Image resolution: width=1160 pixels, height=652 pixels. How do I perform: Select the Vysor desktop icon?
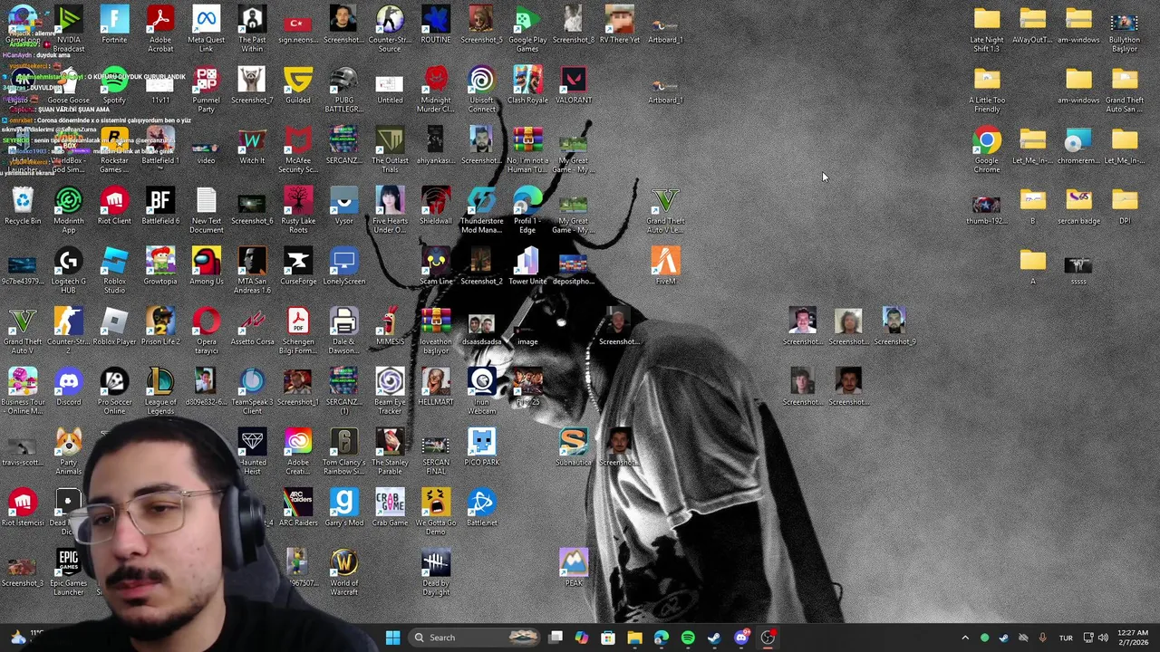coord(343,206)
